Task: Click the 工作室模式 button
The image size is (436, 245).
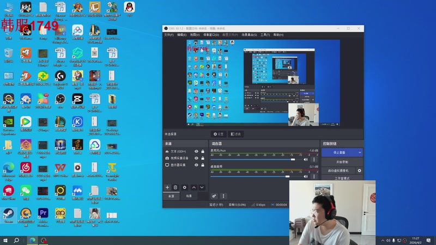Action: click(x=342, y=179)
